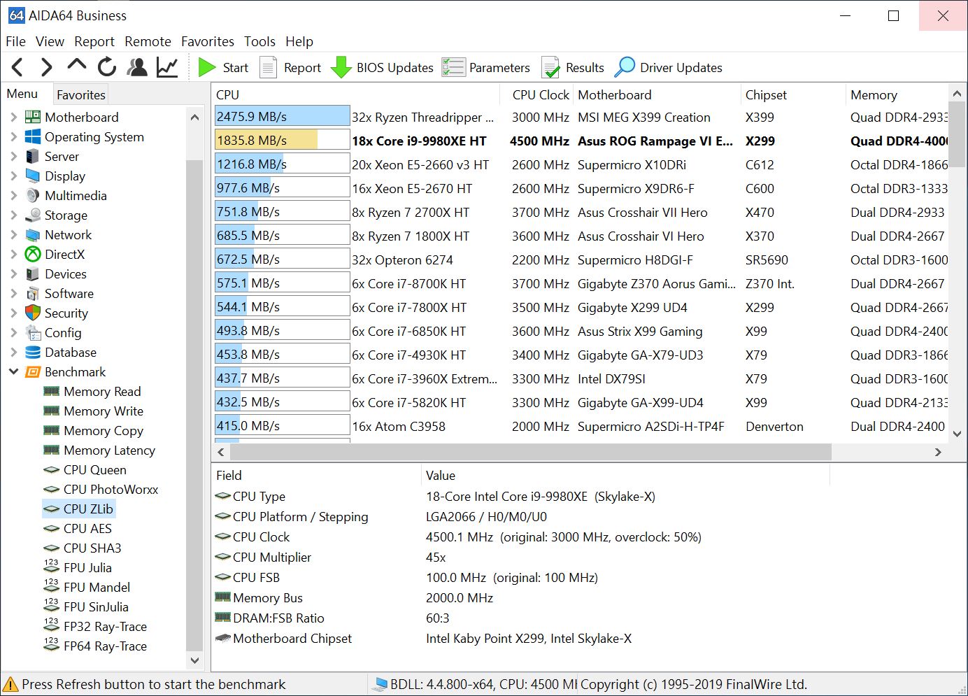Open the Report menu in the menu bar
968x696 pixels.
click(x=94, y=41)
